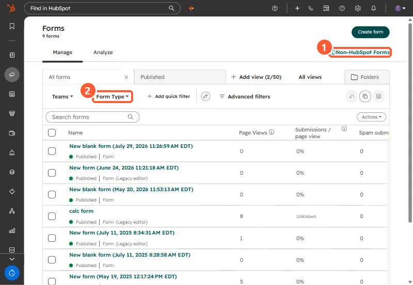Select the Marketing megaphone icon in sidebar

(12, 75)
